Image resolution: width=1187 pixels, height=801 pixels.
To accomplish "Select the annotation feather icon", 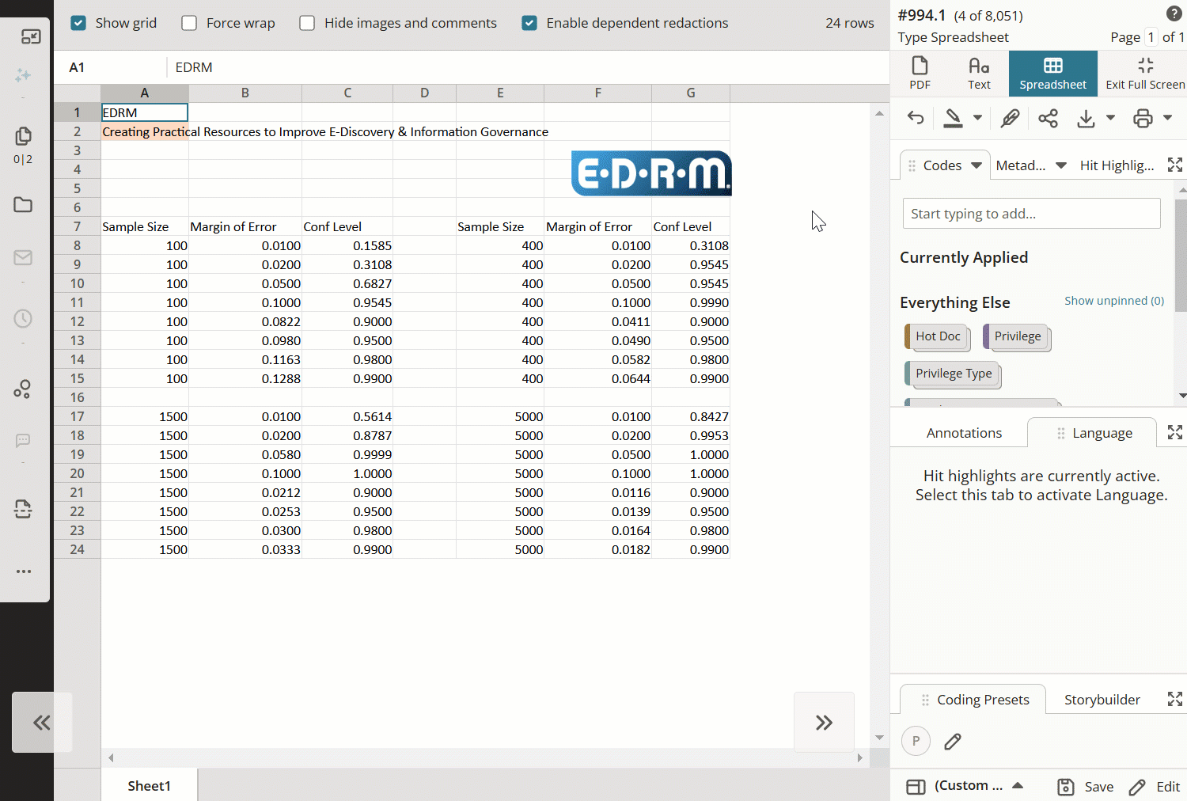I will point(1010,118).
